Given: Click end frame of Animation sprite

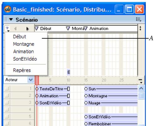Looking at the screenshot, I should pos(68,96).
